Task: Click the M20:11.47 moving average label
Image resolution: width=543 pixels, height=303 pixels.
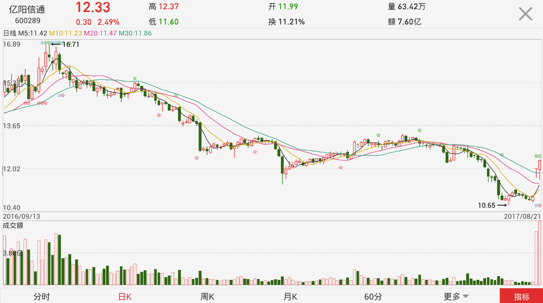Action: tap(100, 33)
